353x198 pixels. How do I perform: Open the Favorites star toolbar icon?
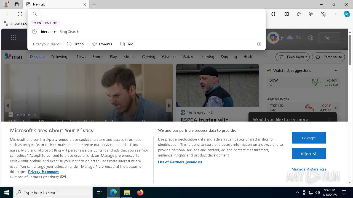point(299,14)
